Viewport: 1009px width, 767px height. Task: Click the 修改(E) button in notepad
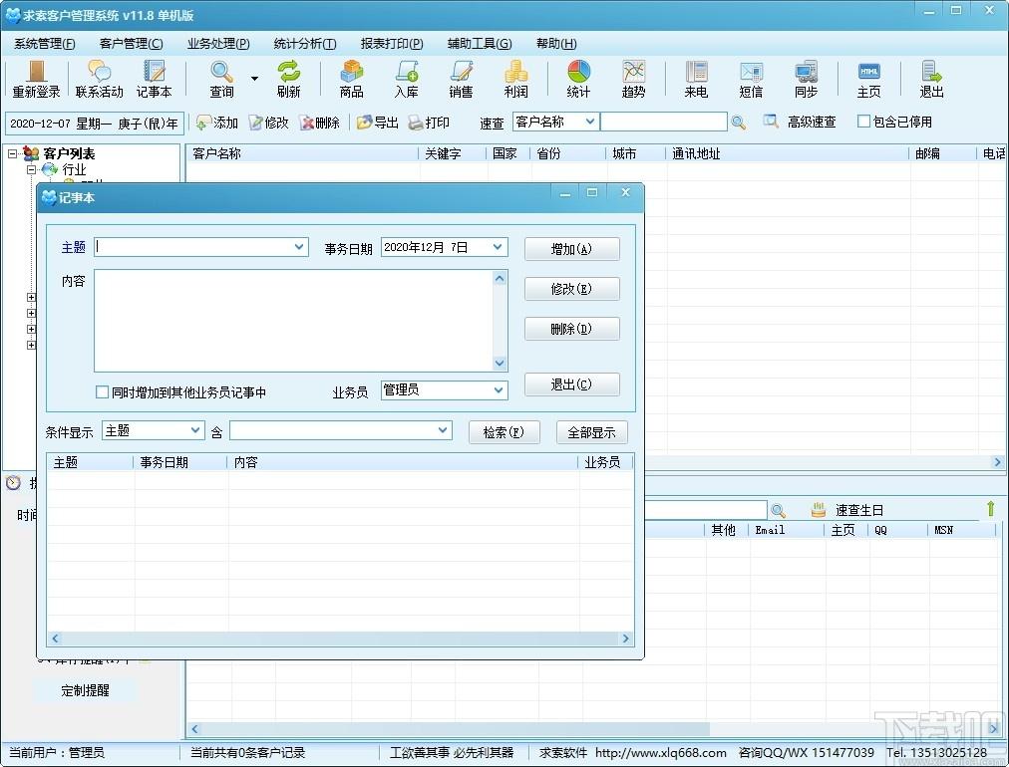pos(572,289)
